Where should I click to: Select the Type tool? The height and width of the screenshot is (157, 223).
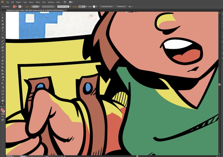pos(3,31)
